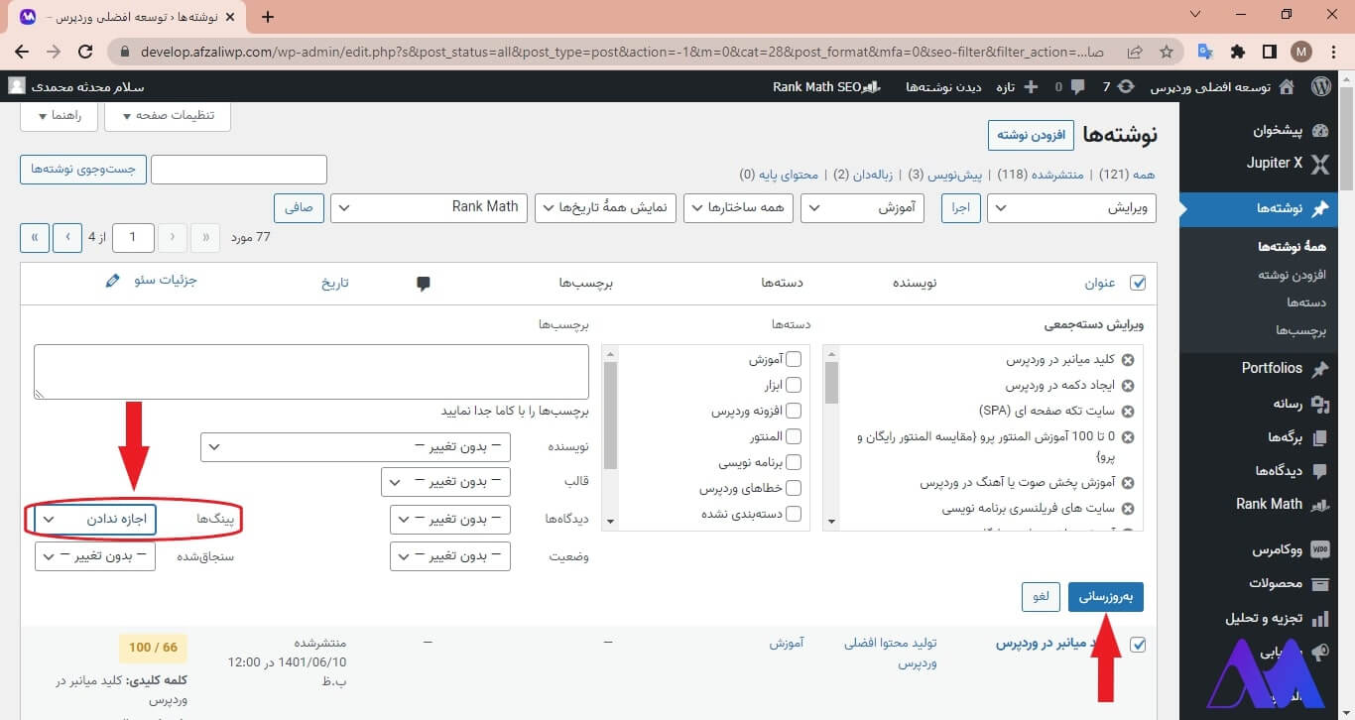The width and height of the screenshot is (1355, 720).
Task: Click updates icon showing 7
Action: 1125,87
